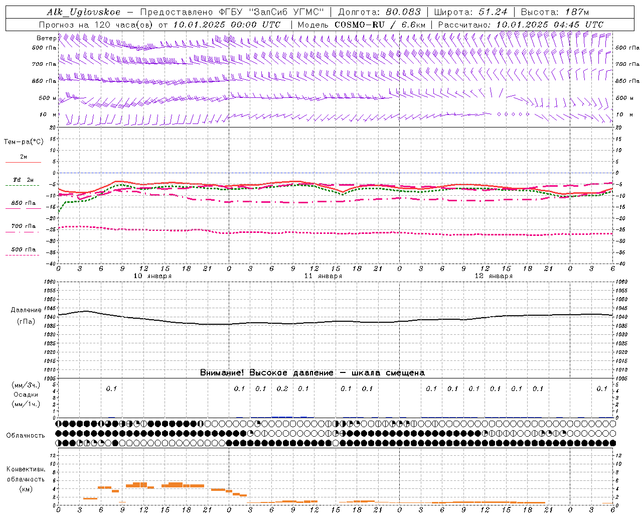Click the (мм/3ч.) precipitation unit label
642x514 pixels.
point(26,385)
